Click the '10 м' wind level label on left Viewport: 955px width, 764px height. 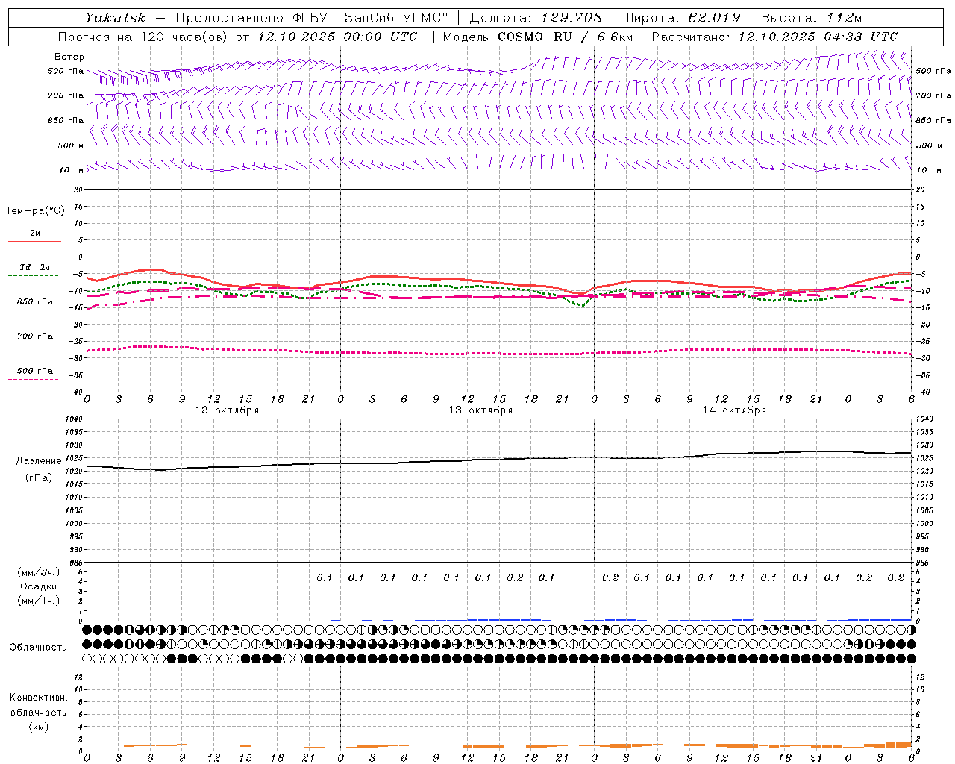[72, 170]
